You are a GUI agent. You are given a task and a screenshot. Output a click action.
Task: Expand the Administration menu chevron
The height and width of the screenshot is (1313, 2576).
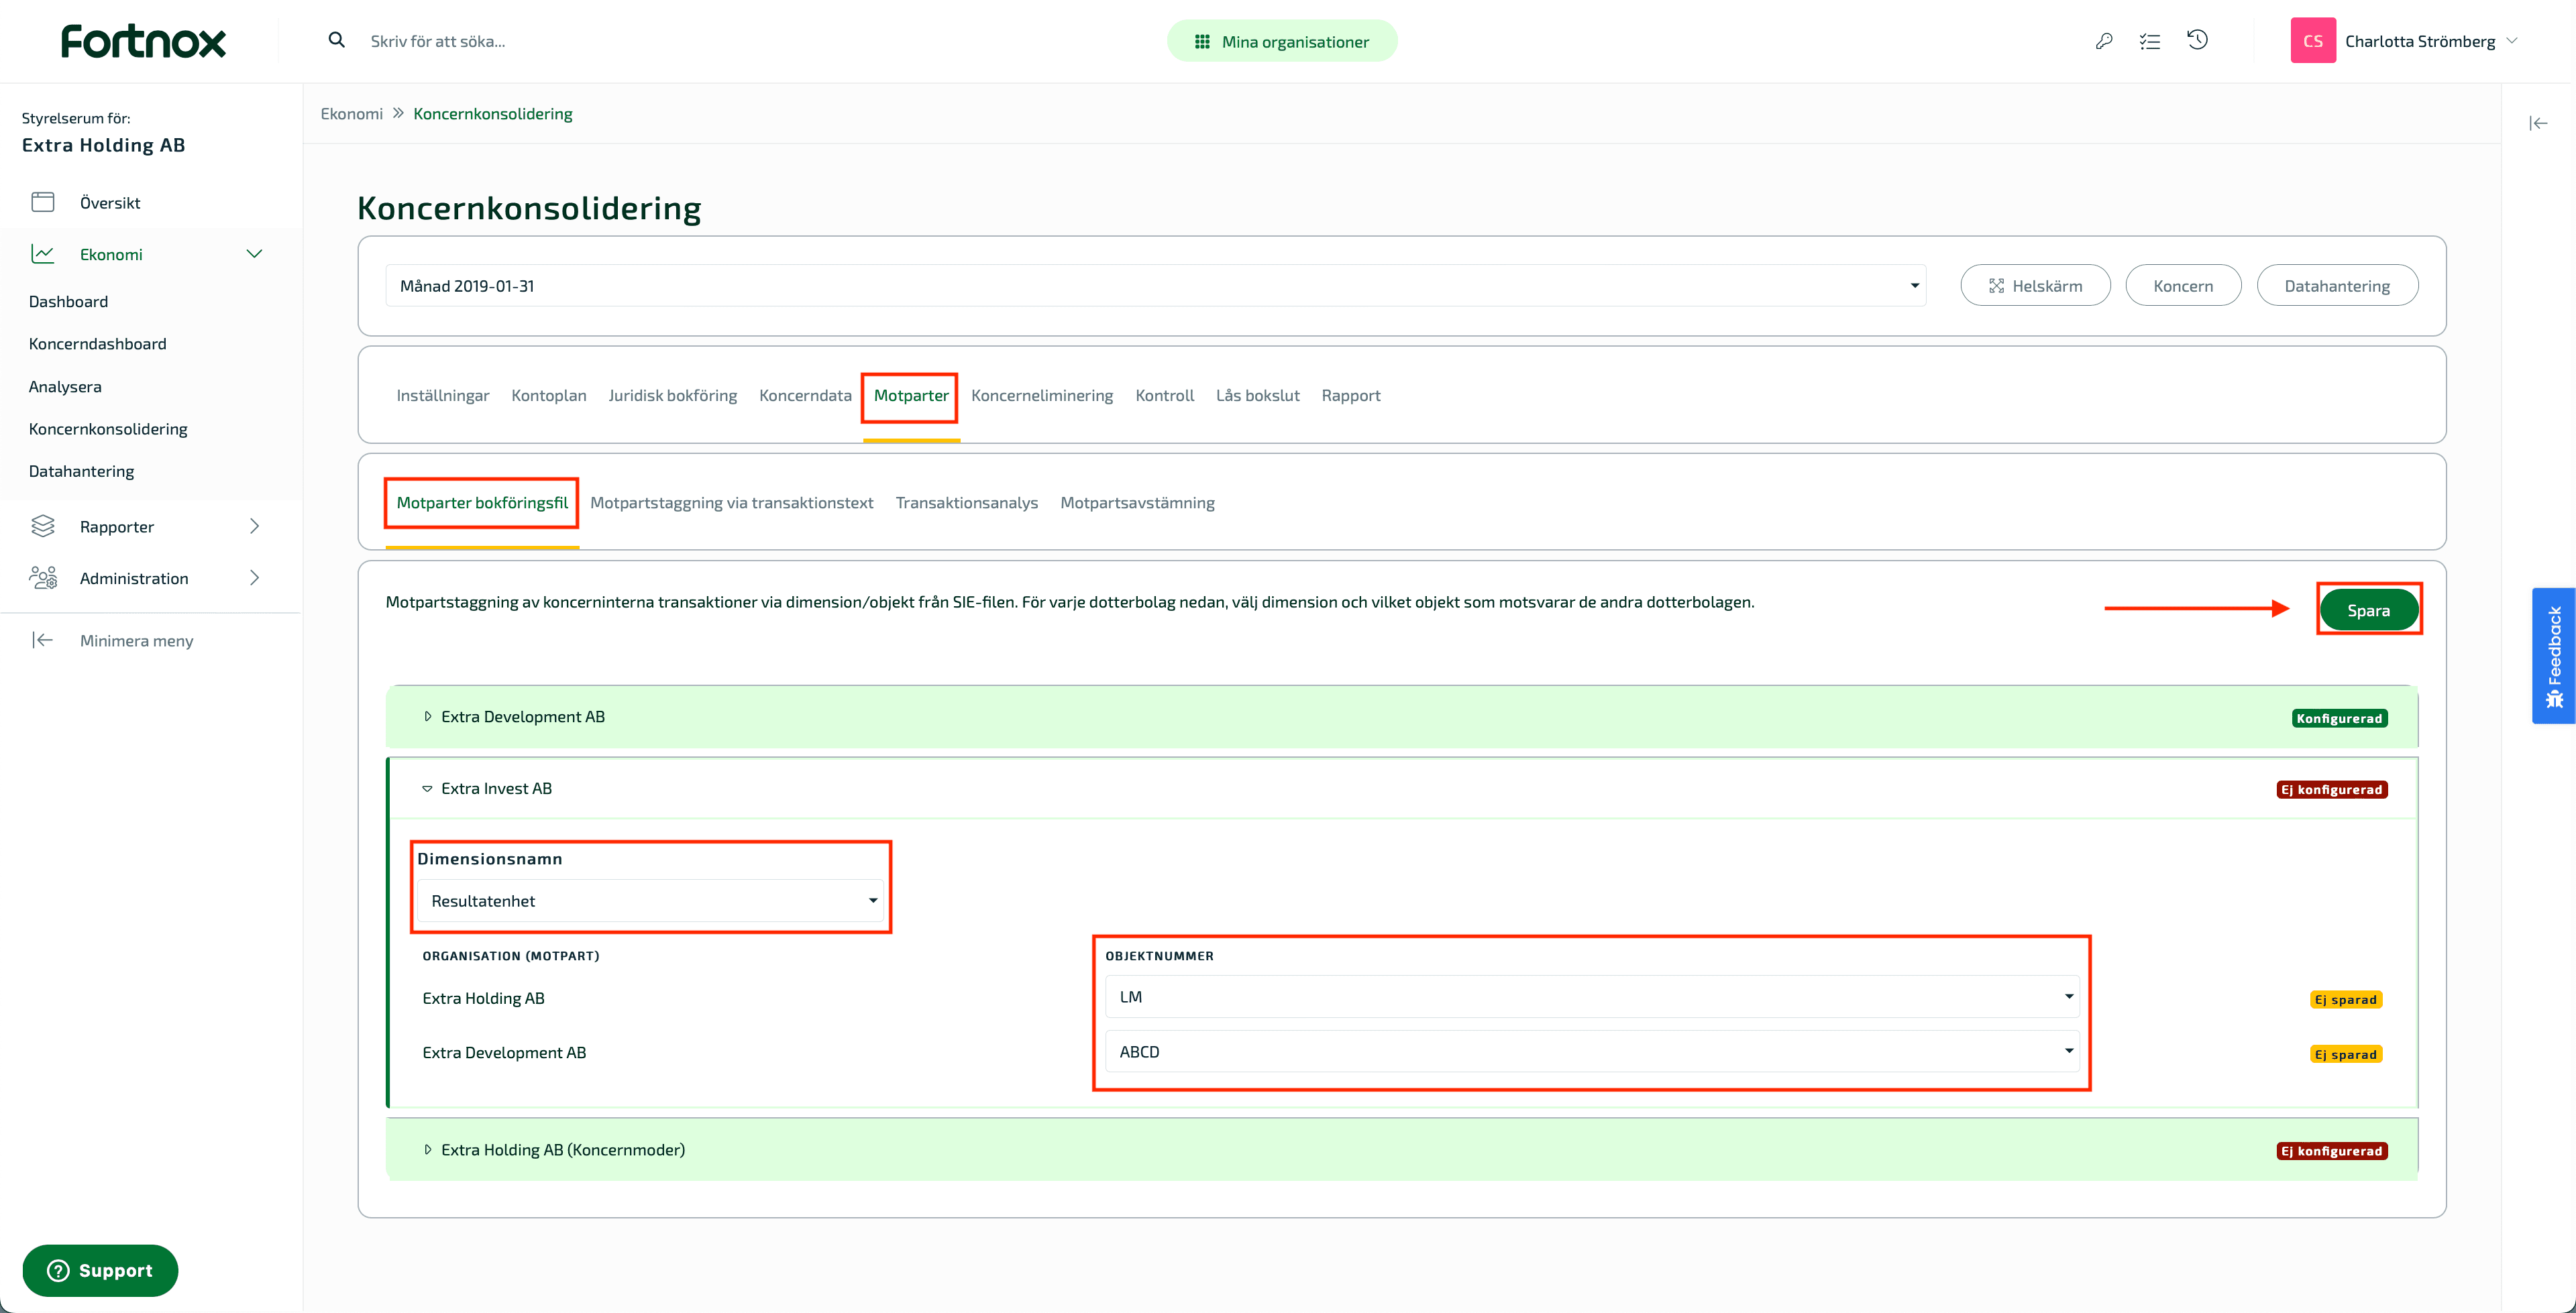coord(254,578)
